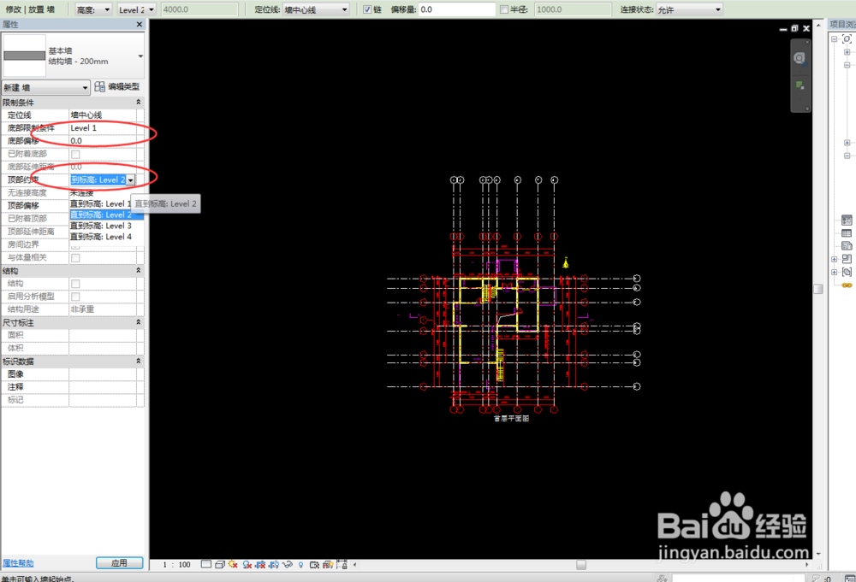This screenshot has width=856, height=582.
Task: Click the Revit Links icon in Project Browser
Action: point(847,285)
